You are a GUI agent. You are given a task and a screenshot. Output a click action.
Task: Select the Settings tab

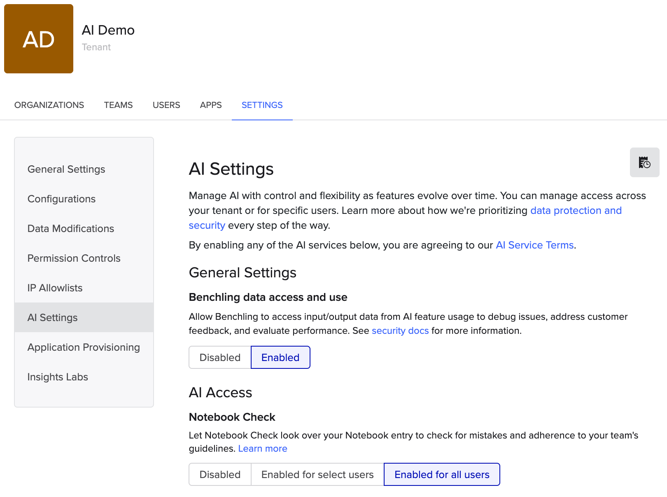coord(262,105)
